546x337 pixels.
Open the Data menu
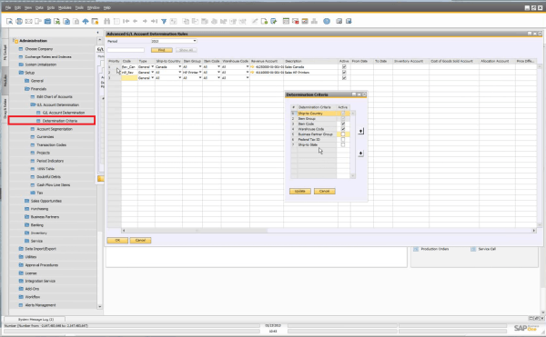click(39, 7)
